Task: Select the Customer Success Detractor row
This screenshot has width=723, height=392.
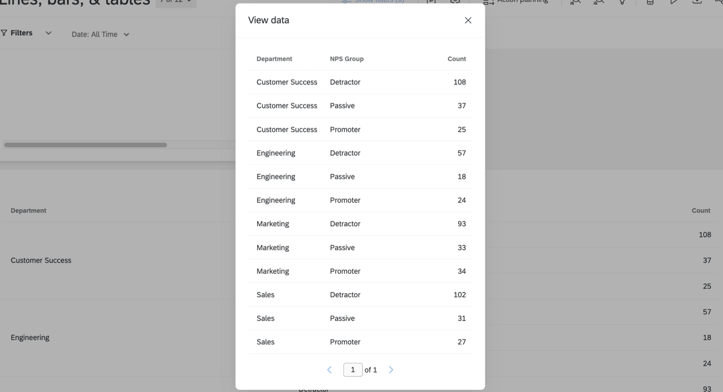Action: coord(360,82)
